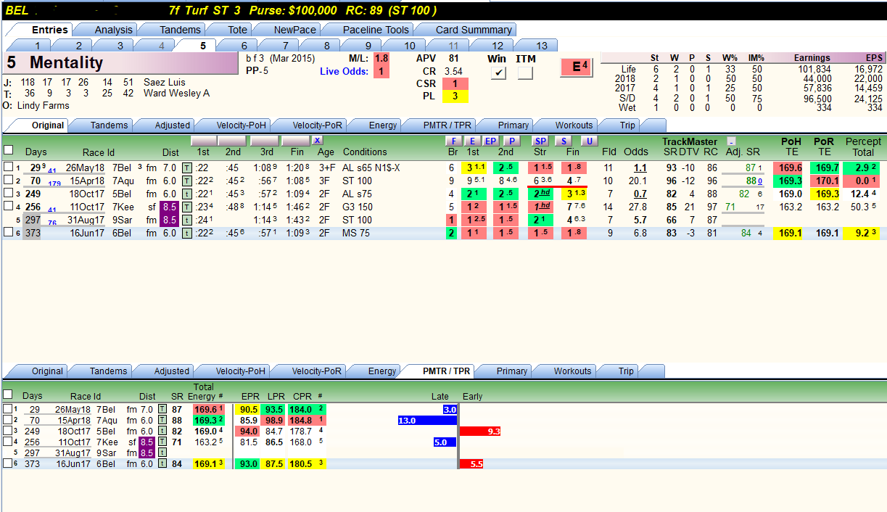This screenshot has height=512, width=887.
Task: Click the CPR value 184.8
Action: pos(300,421)
